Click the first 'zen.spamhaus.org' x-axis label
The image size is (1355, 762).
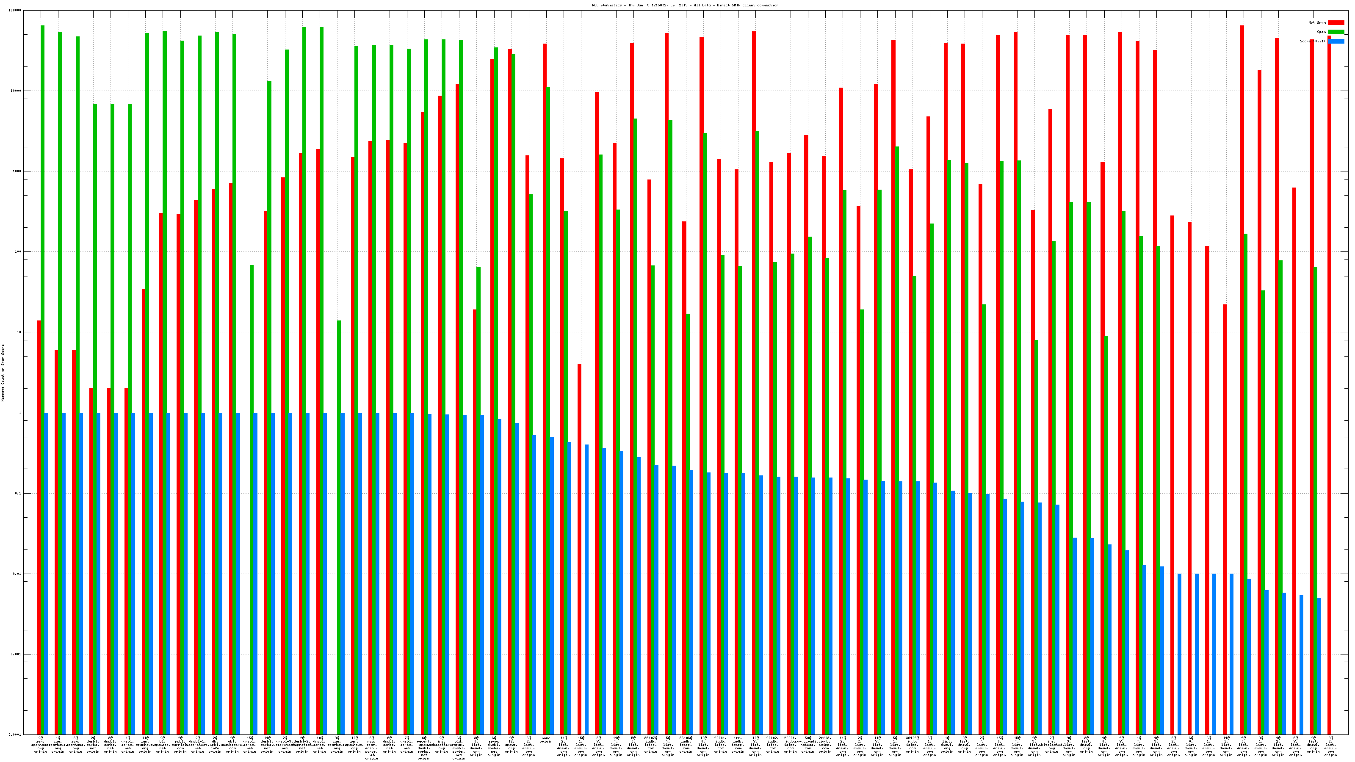(x=41, y=745)
